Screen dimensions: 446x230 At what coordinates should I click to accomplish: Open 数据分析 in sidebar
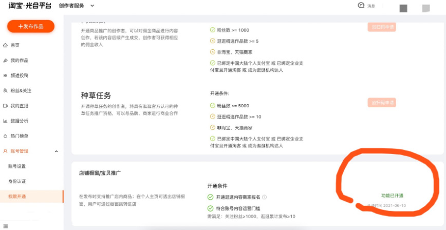coord(20,121)
